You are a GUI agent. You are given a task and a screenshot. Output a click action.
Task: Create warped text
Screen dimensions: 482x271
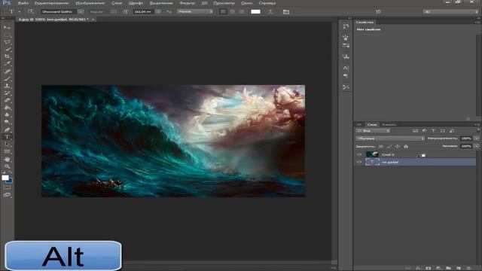270,12
